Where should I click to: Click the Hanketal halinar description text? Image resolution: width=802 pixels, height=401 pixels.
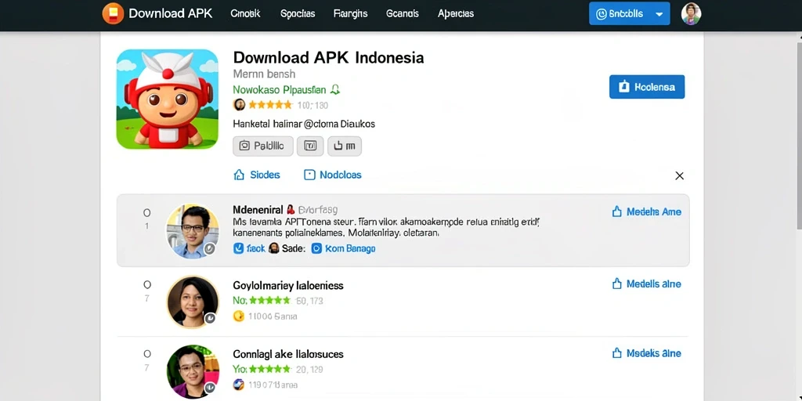[x=304, y=124]
